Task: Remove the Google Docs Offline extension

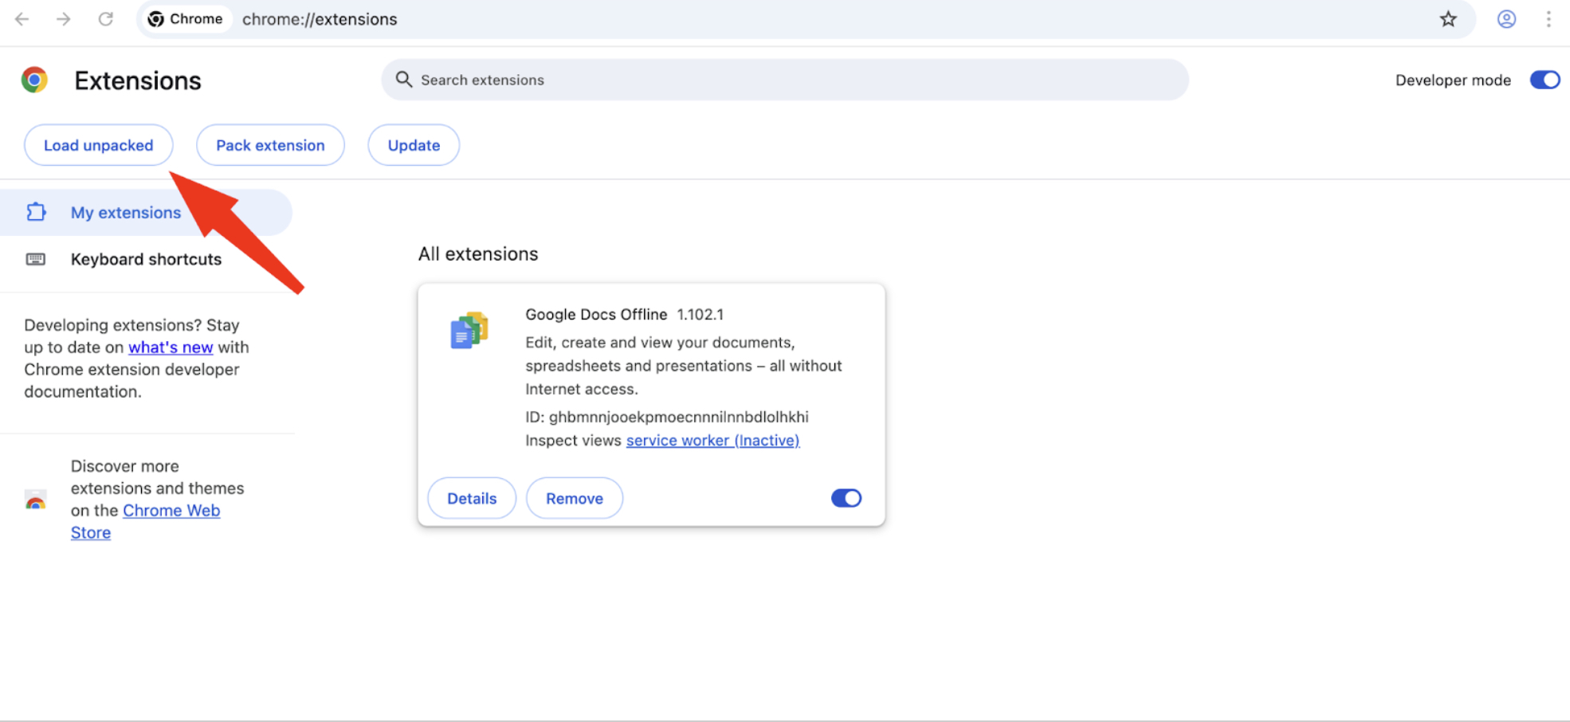Action: 575,498
